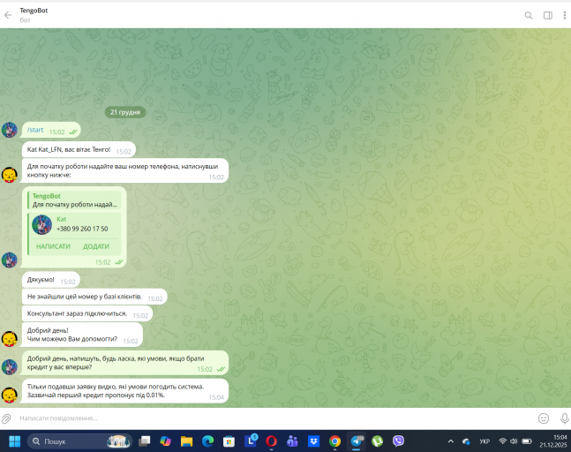Select phone number +380 99 260 17 50
This screenshot has height=452, width=571.
82,229
